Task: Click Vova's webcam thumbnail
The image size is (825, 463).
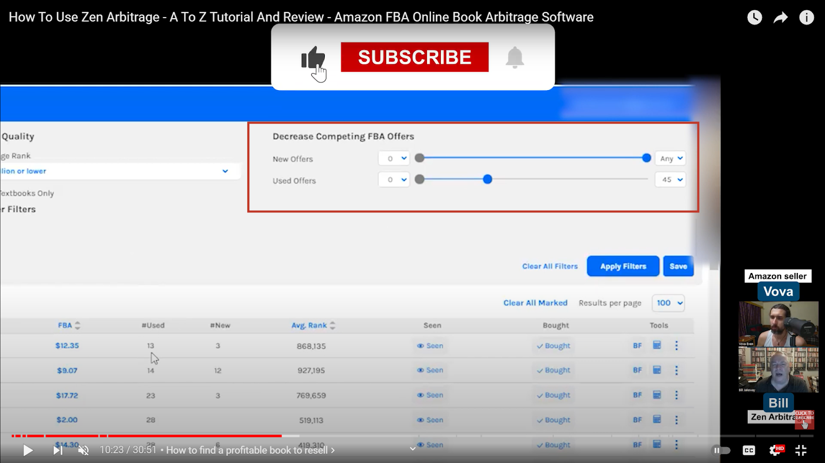Action: 779,324
